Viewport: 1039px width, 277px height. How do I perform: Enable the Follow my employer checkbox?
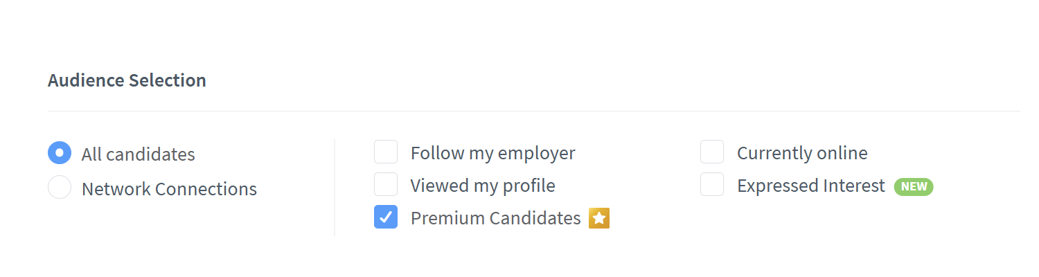tap(386, 152)
